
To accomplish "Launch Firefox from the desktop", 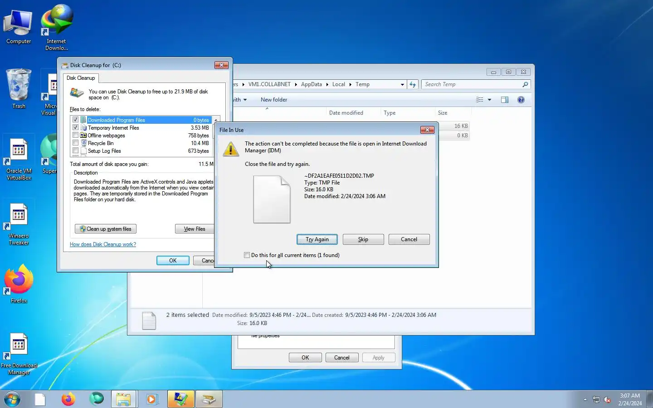I will pyautogui.click(x=19, y=283).
